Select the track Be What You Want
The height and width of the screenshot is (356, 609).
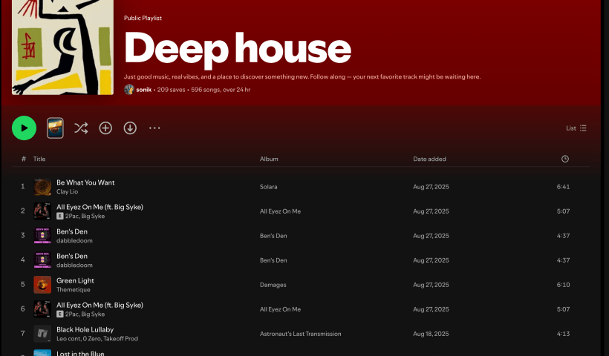pos(85,182)
